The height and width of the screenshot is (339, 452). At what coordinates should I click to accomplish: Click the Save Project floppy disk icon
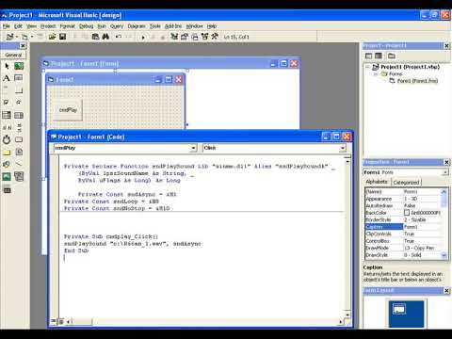pyautogui.click(x=63, y=37)
